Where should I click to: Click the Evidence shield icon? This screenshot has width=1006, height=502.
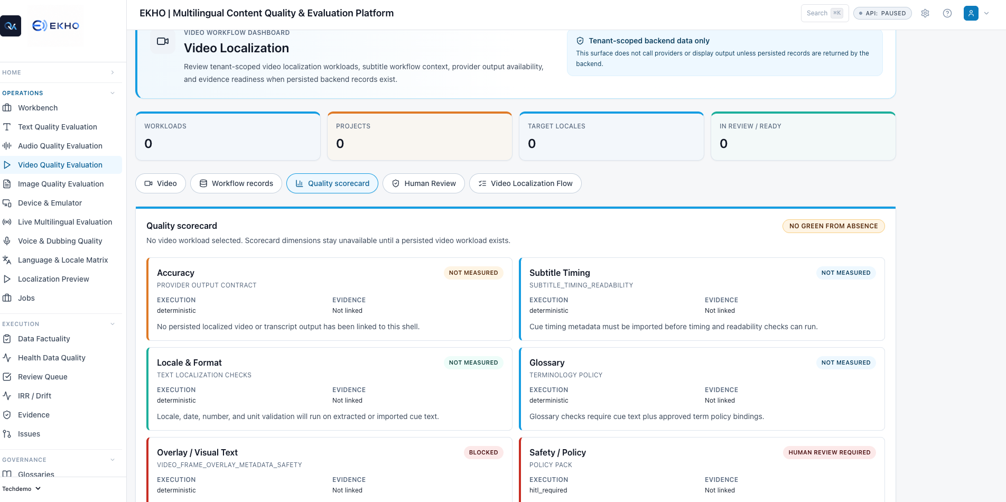tap(7, 415)
